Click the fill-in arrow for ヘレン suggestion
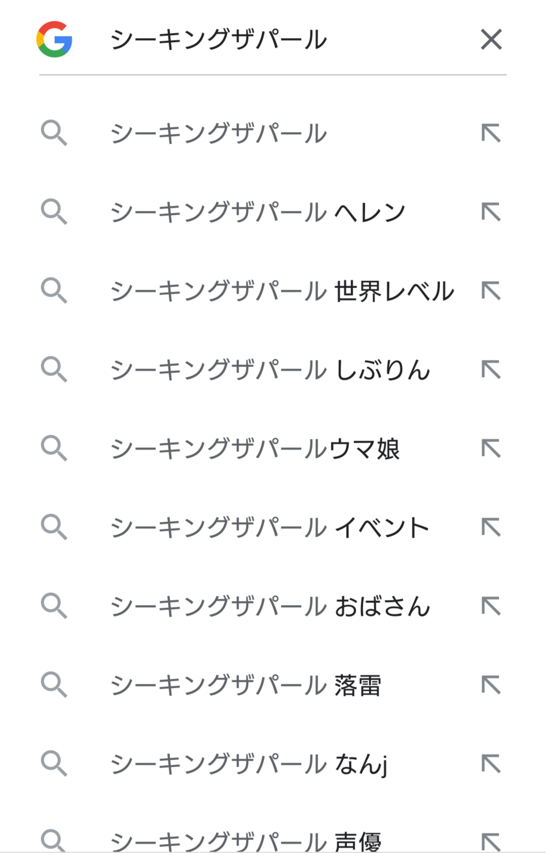Screen dimensions: 546x853 click(x=491, y=212)
